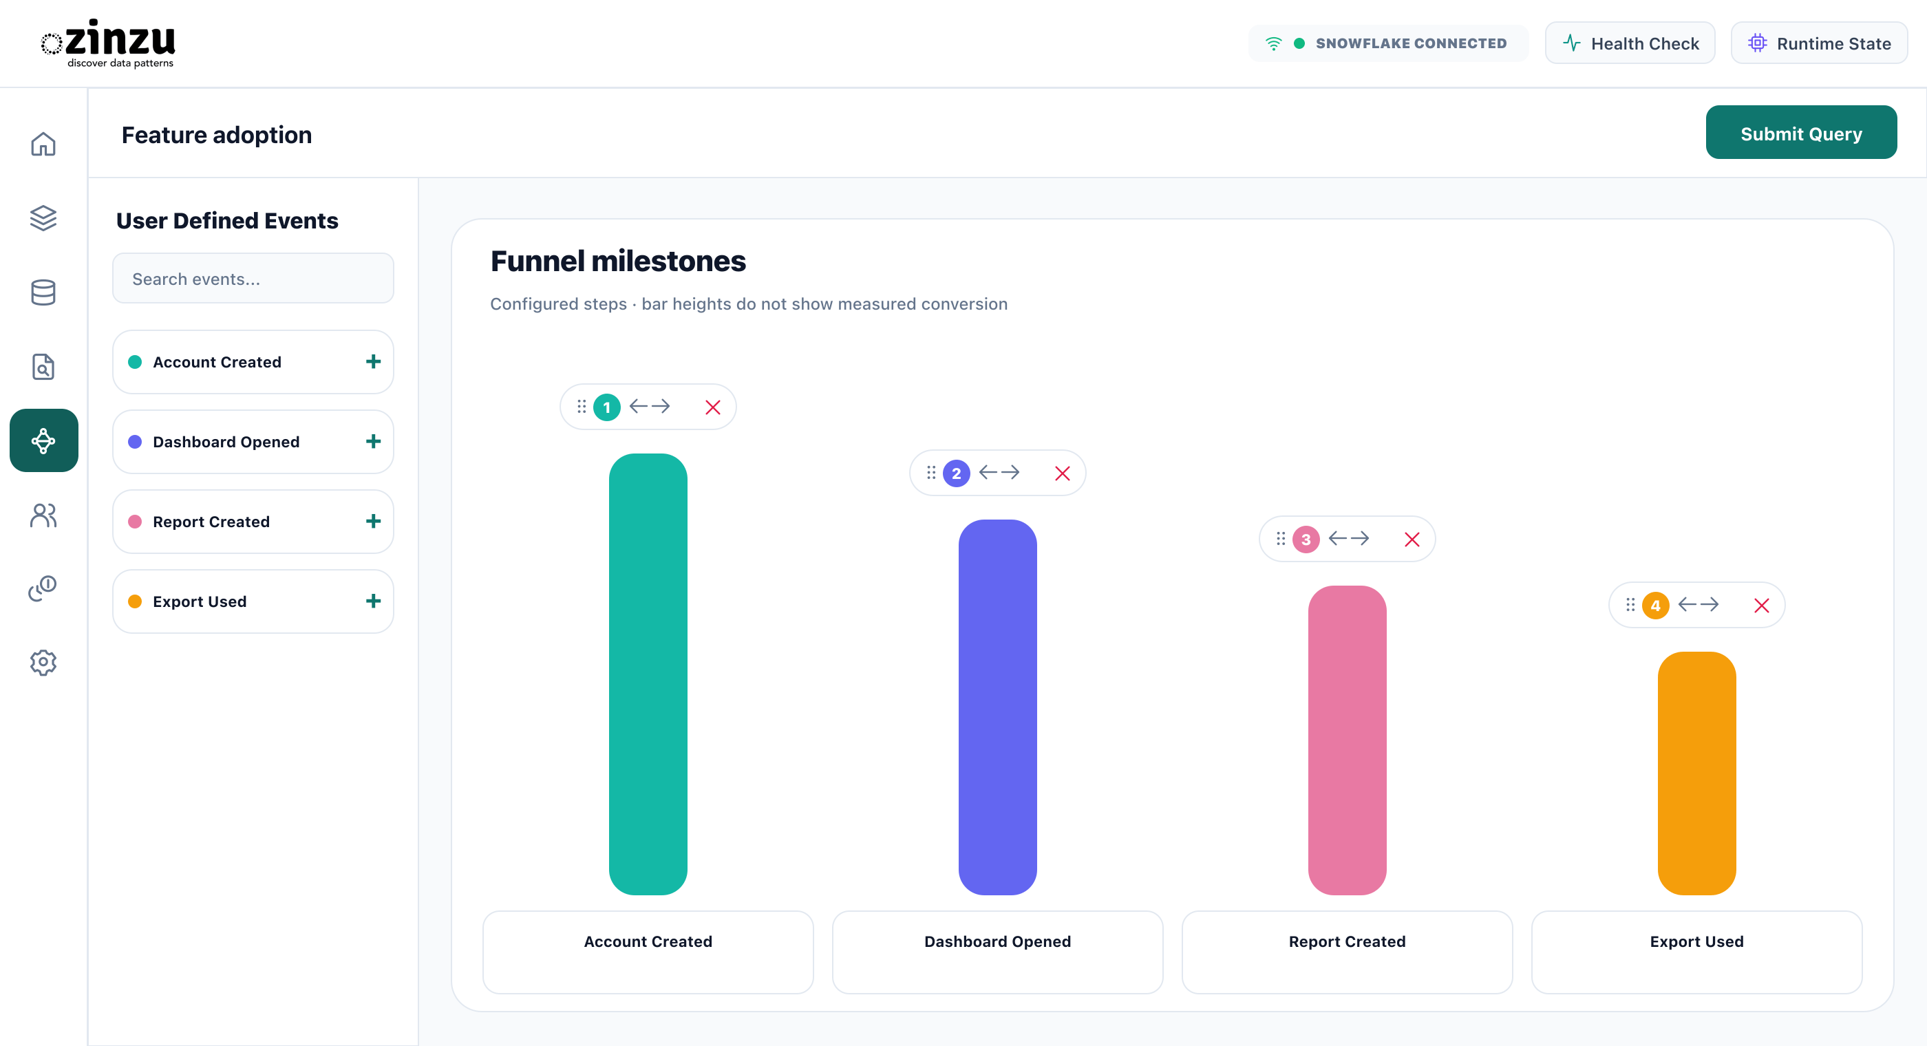
Task: Add the Dashboard Opened event with its plus icon
Action: pyautogui.click(x=373, y=441)
